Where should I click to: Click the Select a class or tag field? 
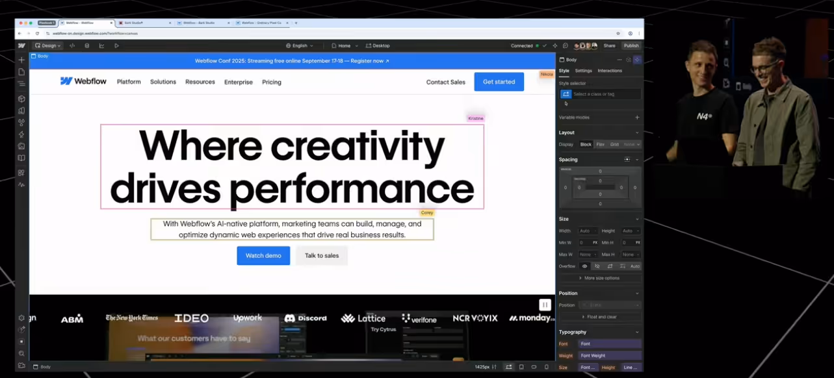[x=606, y=94]
